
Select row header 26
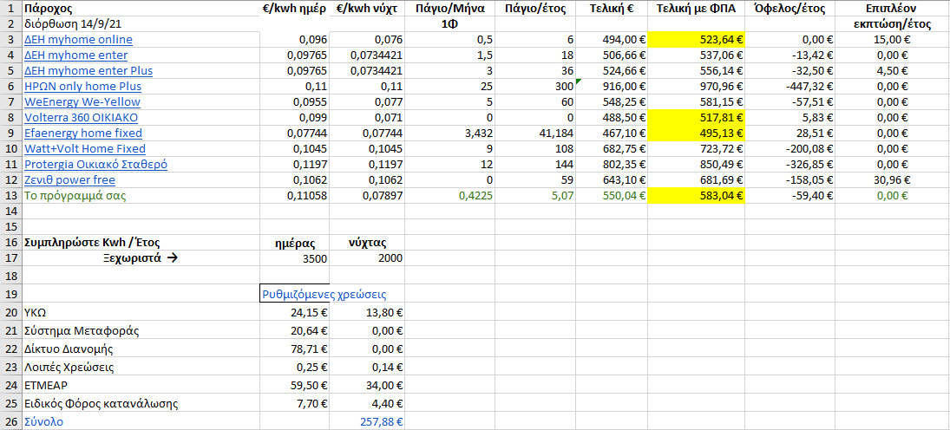[11, 421]
